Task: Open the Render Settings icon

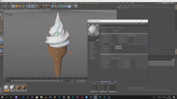Action: [x=49, y=6]
